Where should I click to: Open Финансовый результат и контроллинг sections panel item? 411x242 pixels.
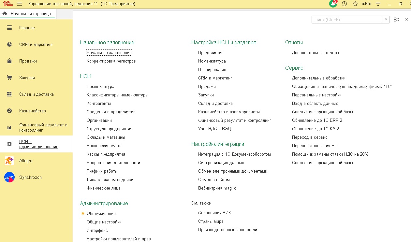point(37,127)
